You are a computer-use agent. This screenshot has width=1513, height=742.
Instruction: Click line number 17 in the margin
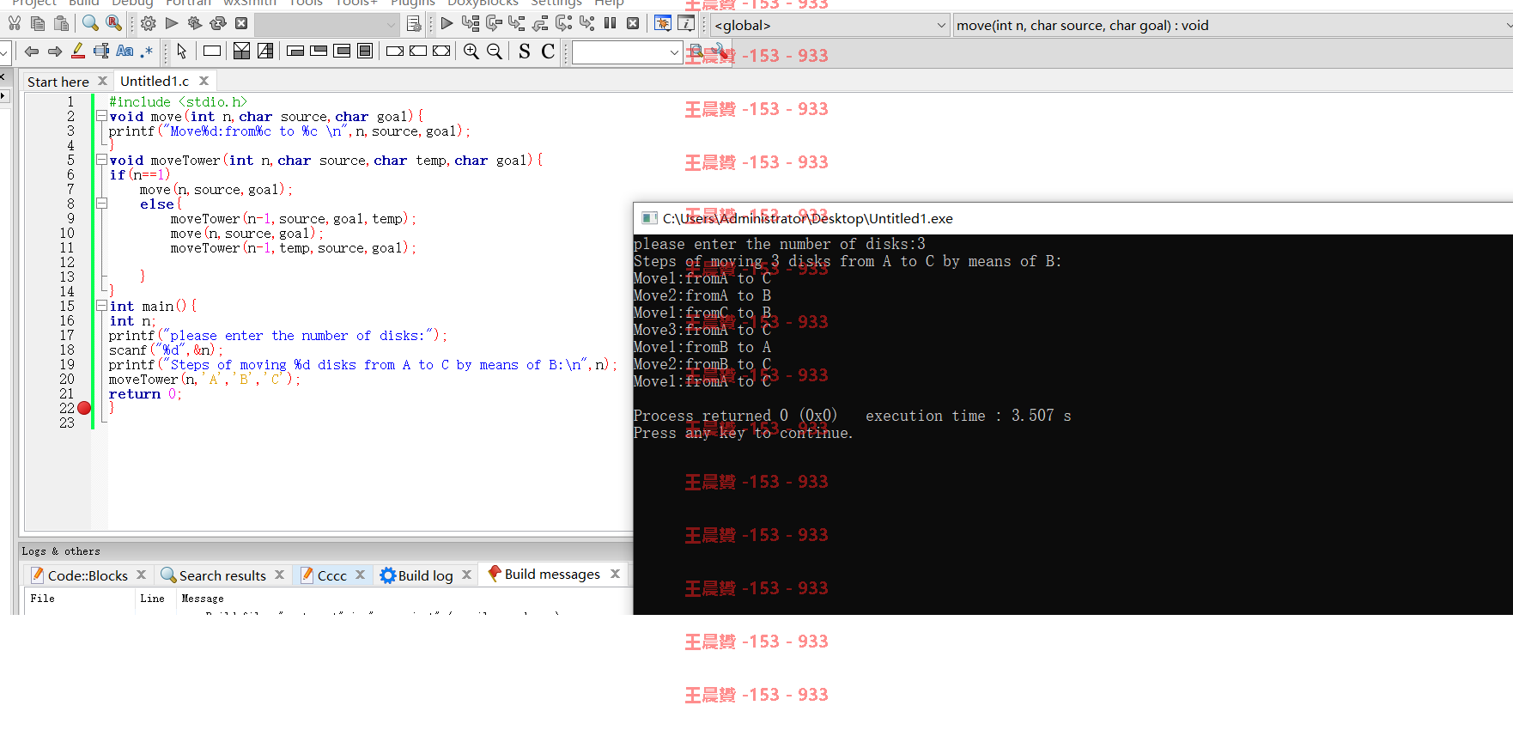67,335
